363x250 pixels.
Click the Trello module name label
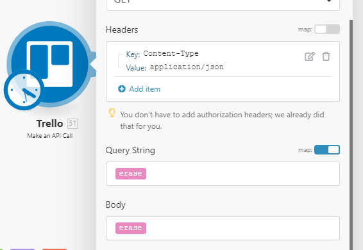coord(49,124)
